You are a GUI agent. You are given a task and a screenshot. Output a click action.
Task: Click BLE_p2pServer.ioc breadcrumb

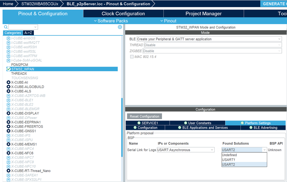[108, 4]
